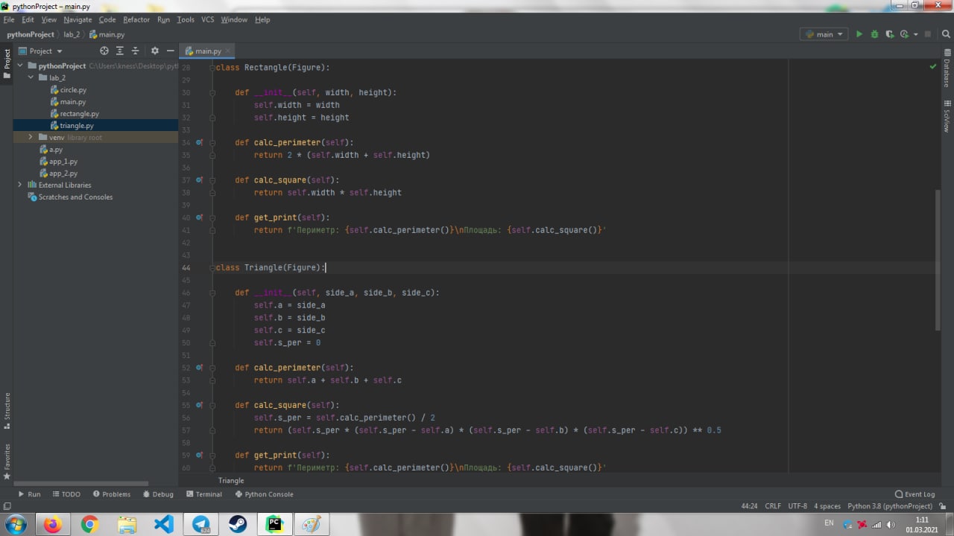Open the VCS menu
This screenshot has height=536, width=954.
coord(207,19)
